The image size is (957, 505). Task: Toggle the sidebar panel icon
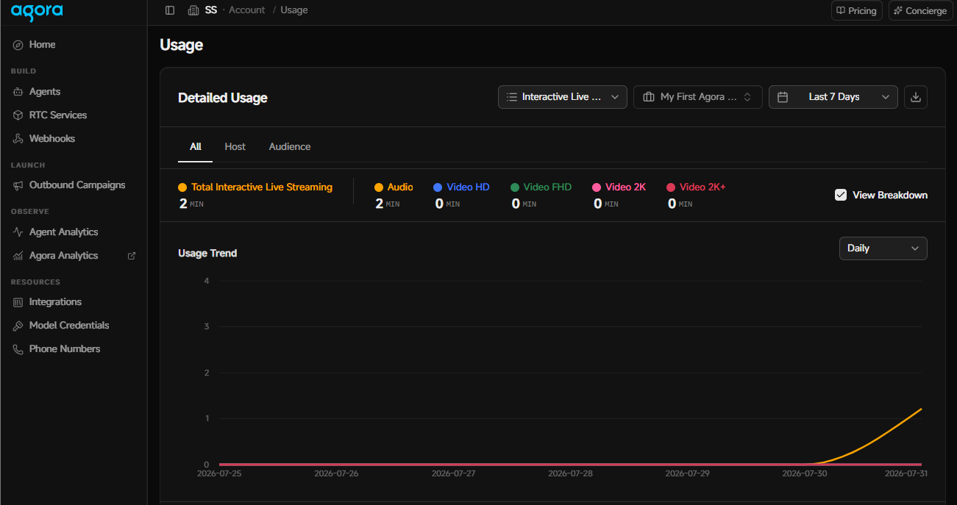[x=170, y=10]
